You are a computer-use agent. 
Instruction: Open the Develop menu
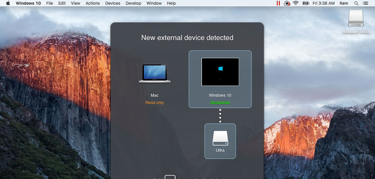[x=134, y=3]
